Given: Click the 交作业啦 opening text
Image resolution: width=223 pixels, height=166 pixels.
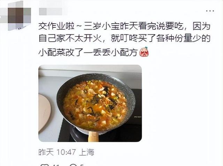Looking at the screenshot, I should 56,26.
